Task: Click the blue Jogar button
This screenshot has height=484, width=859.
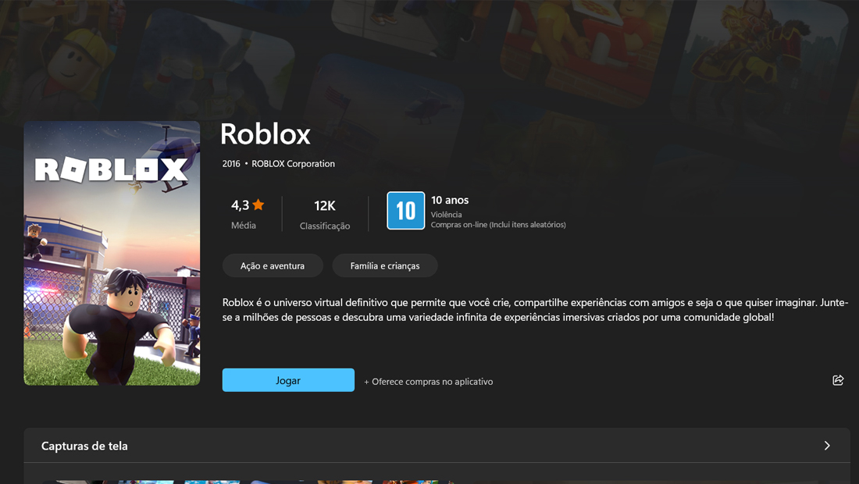Action: tap(288, 380)
